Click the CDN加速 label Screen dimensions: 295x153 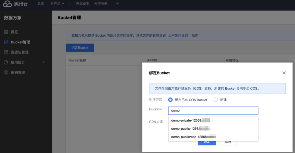pos(156,122)
